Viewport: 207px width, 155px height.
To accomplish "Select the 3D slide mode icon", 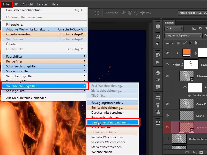I will [143, 13].
